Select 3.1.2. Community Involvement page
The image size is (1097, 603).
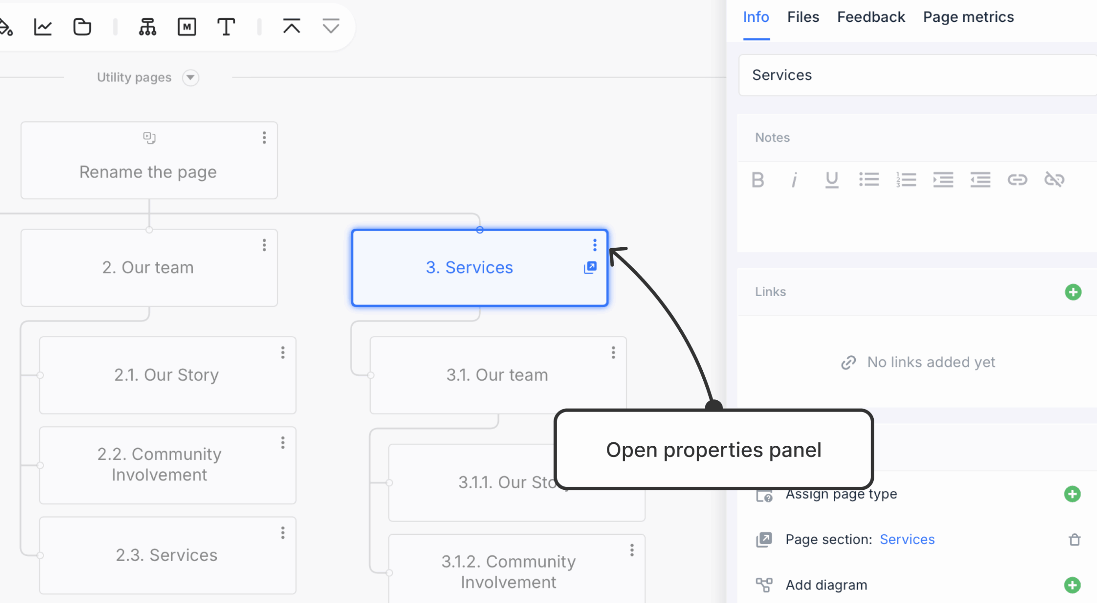click(517, 569)
